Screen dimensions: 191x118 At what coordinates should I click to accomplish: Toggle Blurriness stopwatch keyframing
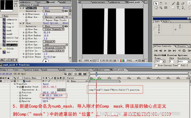click(x=26, y=14)
